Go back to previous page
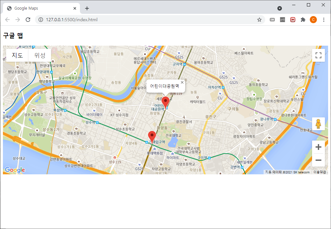The width and height of the screenshot is (331, 229). tap(7, 20)
